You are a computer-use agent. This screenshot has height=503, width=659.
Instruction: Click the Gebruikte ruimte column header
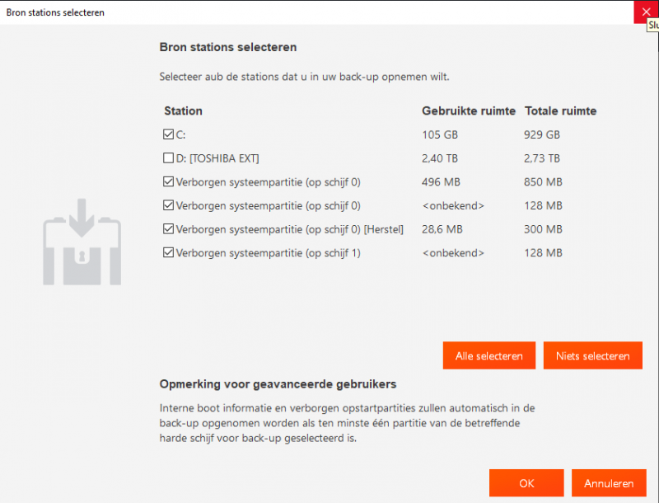(468, 110)
